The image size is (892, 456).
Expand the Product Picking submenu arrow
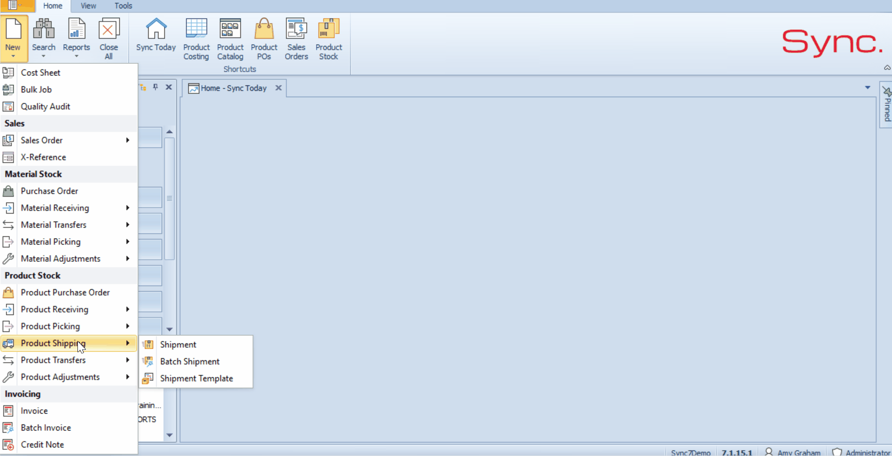(128, 326)
